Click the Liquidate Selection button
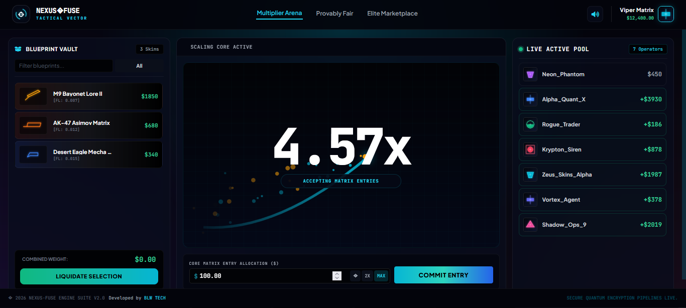Viewport: 686px width, 308px height. [x=89, y=276]
